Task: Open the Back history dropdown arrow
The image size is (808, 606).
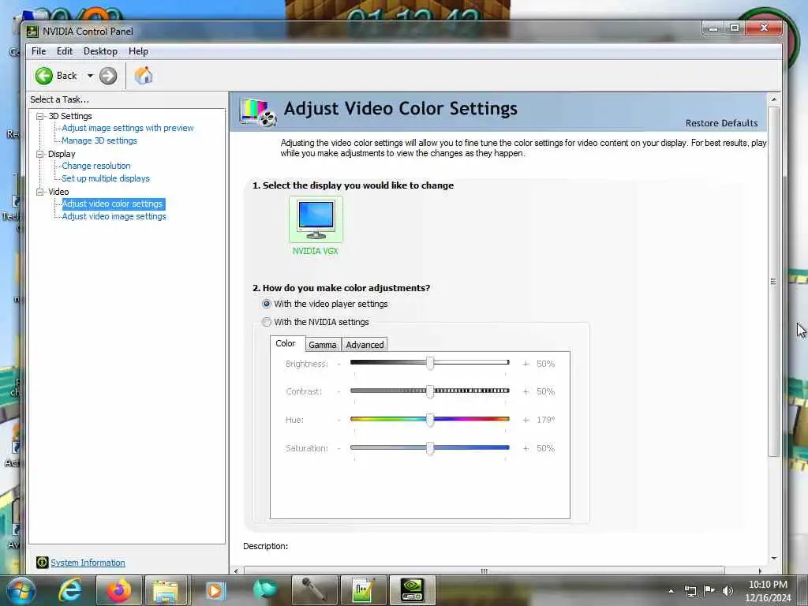Action: tap(90, 76)
